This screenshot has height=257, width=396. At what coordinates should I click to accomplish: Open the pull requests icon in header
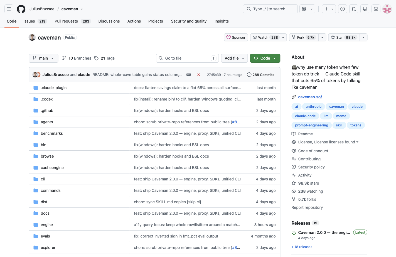(x=354, y=9)
